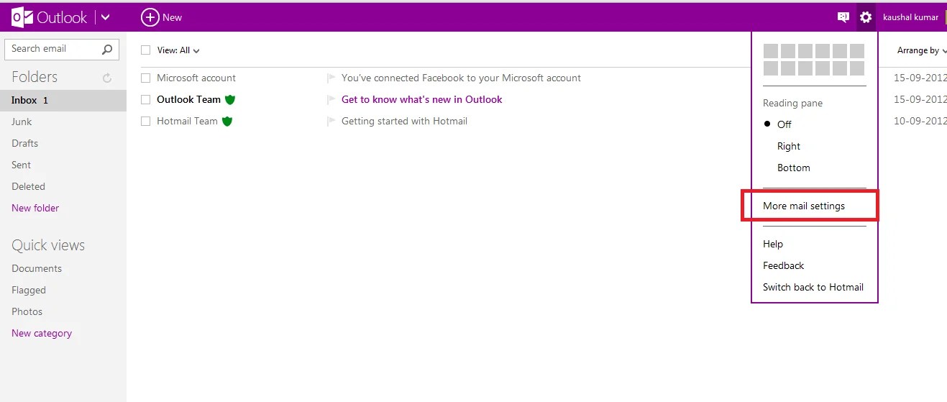947x402 pixels.
Task: Open the Drafts folder
Action: pos(24,143)
